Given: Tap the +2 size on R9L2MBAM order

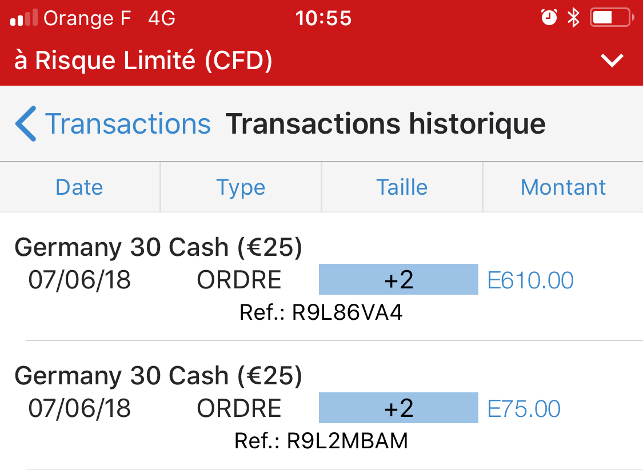Looking at the screenshot, I should click(398, 408).
